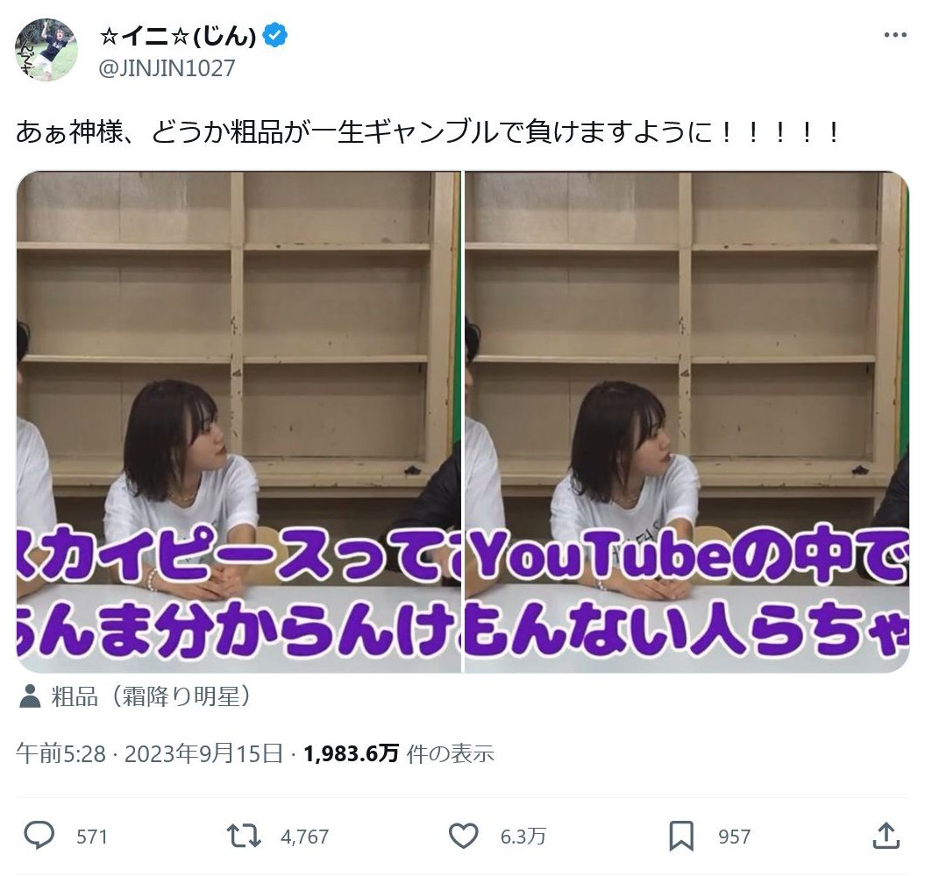925x876 pixels.
Task: Click the share upload icon
Action: pos(886,836)
